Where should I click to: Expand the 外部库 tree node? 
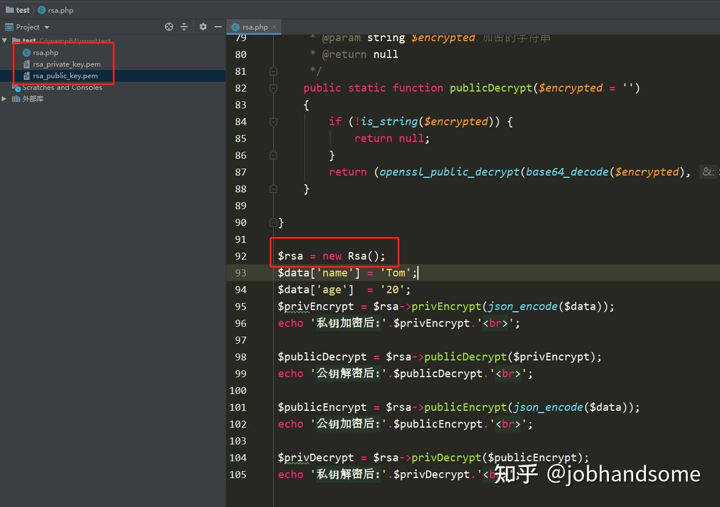click(x=5, y=99)
